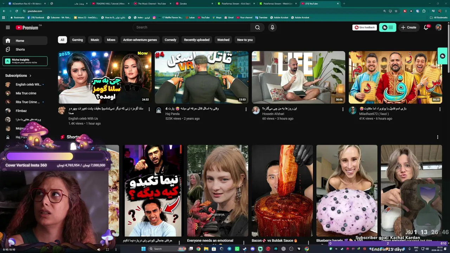This screenshot has height=253, width=450.
Task: Open the Selena Gomez 2015 vs Now video
Action: click(x=105, y=77)
